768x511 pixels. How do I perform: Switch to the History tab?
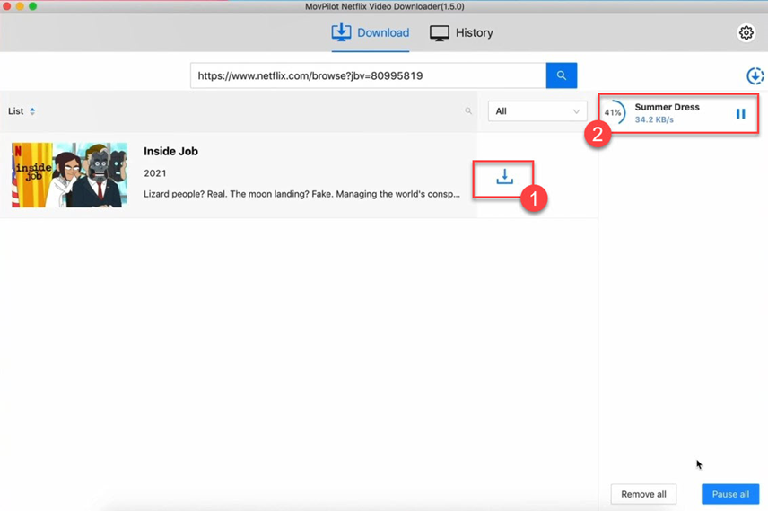pyautogui.click(x=461, y=33)
